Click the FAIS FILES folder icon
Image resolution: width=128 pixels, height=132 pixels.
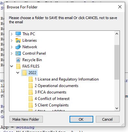point(18,66)
